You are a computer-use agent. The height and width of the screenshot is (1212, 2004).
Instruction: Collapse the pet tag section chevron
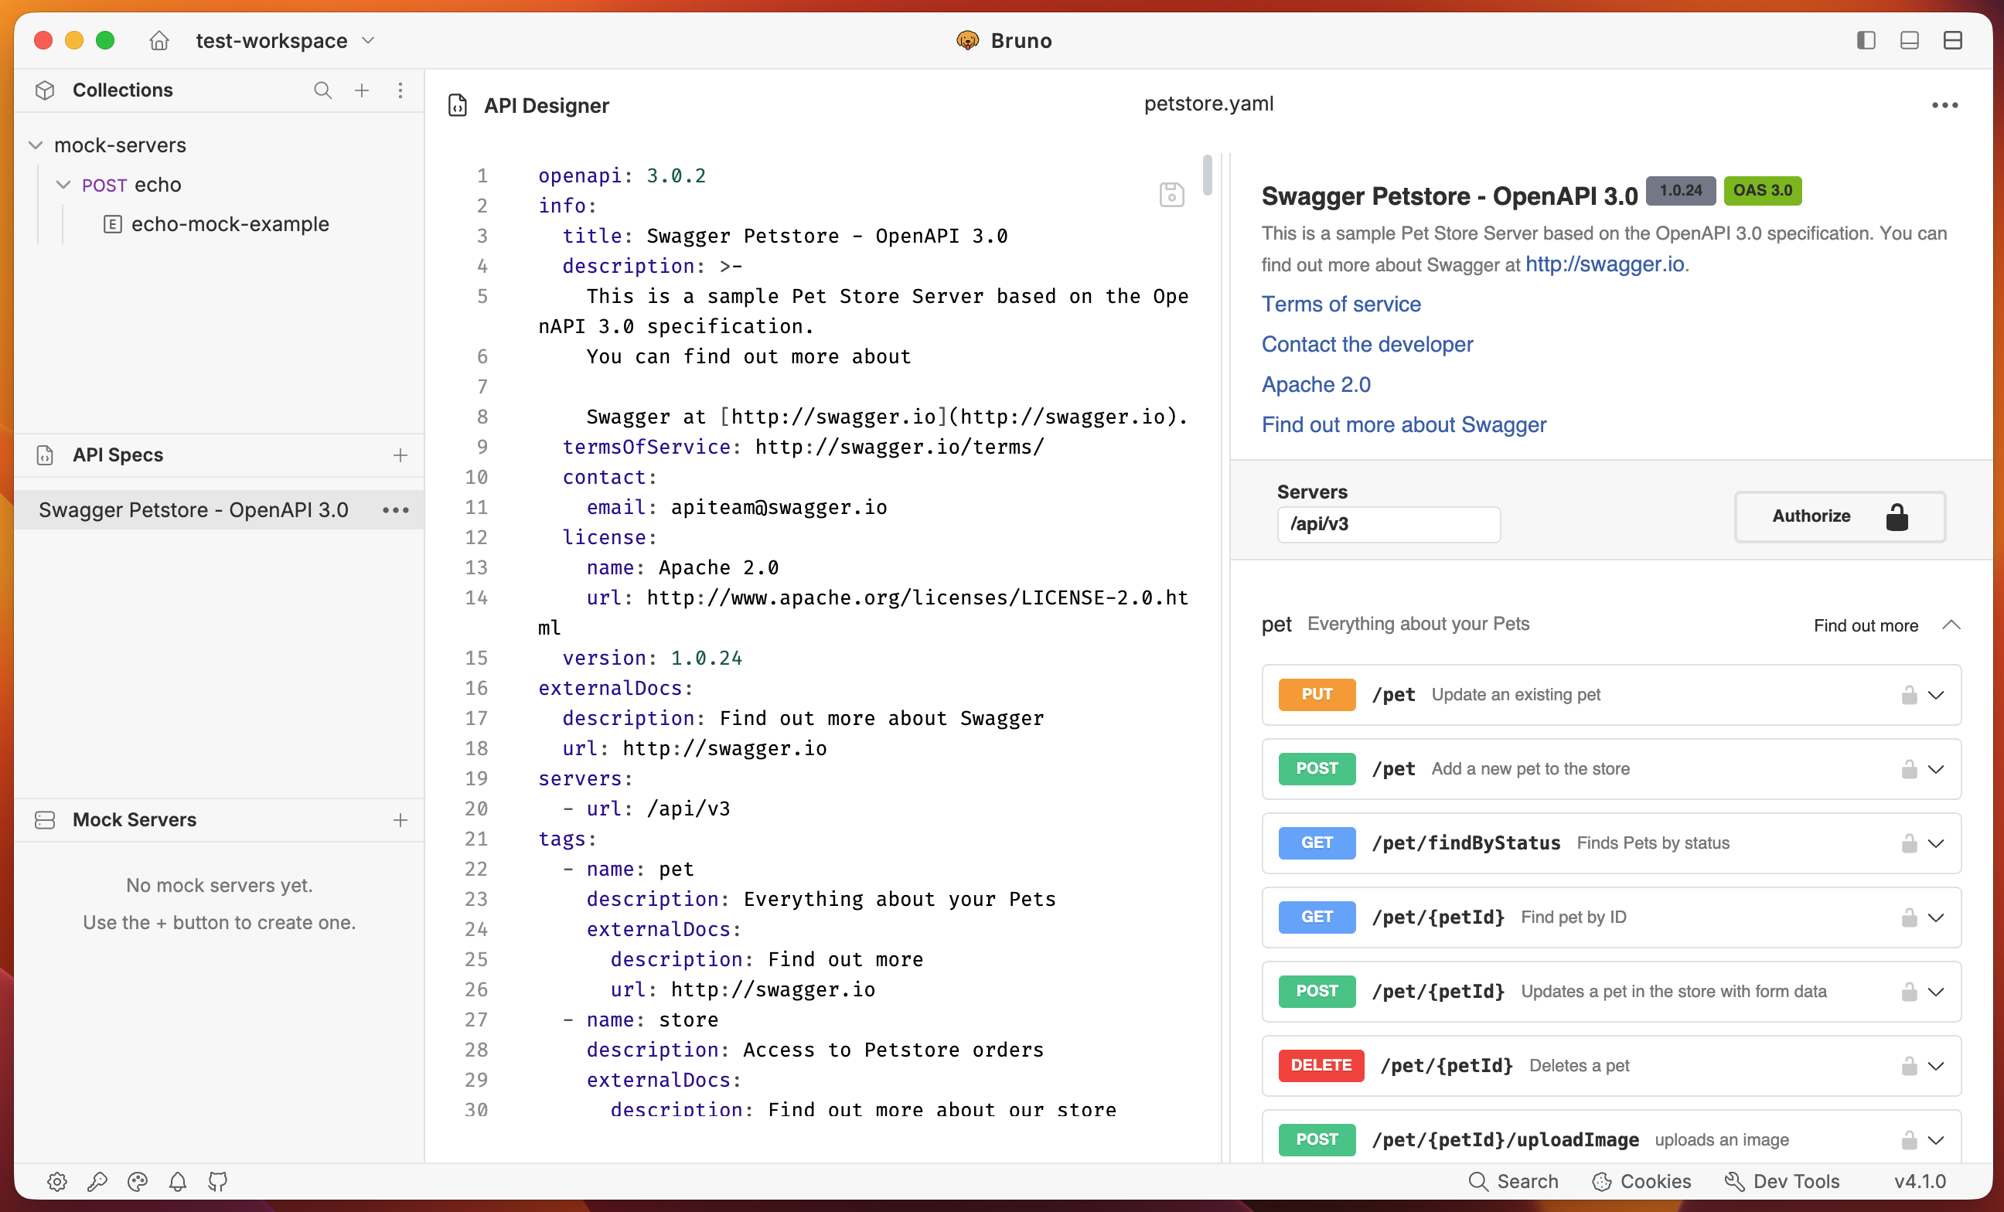(1951, 625)
